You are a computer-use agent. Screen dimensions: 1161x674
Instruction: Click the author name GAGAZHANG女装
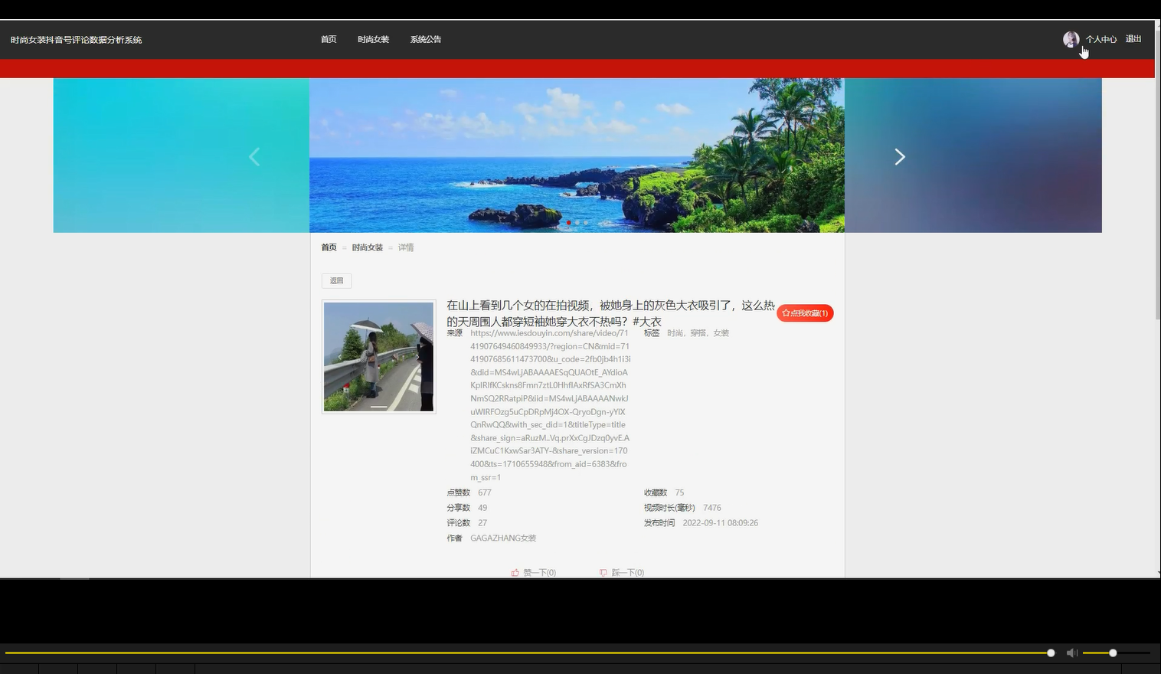[x=503, y=538]
